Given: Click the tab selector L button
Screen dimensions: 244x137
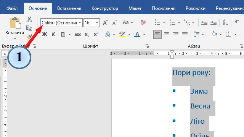Looking at the screenshot, I should click(5, 54).
